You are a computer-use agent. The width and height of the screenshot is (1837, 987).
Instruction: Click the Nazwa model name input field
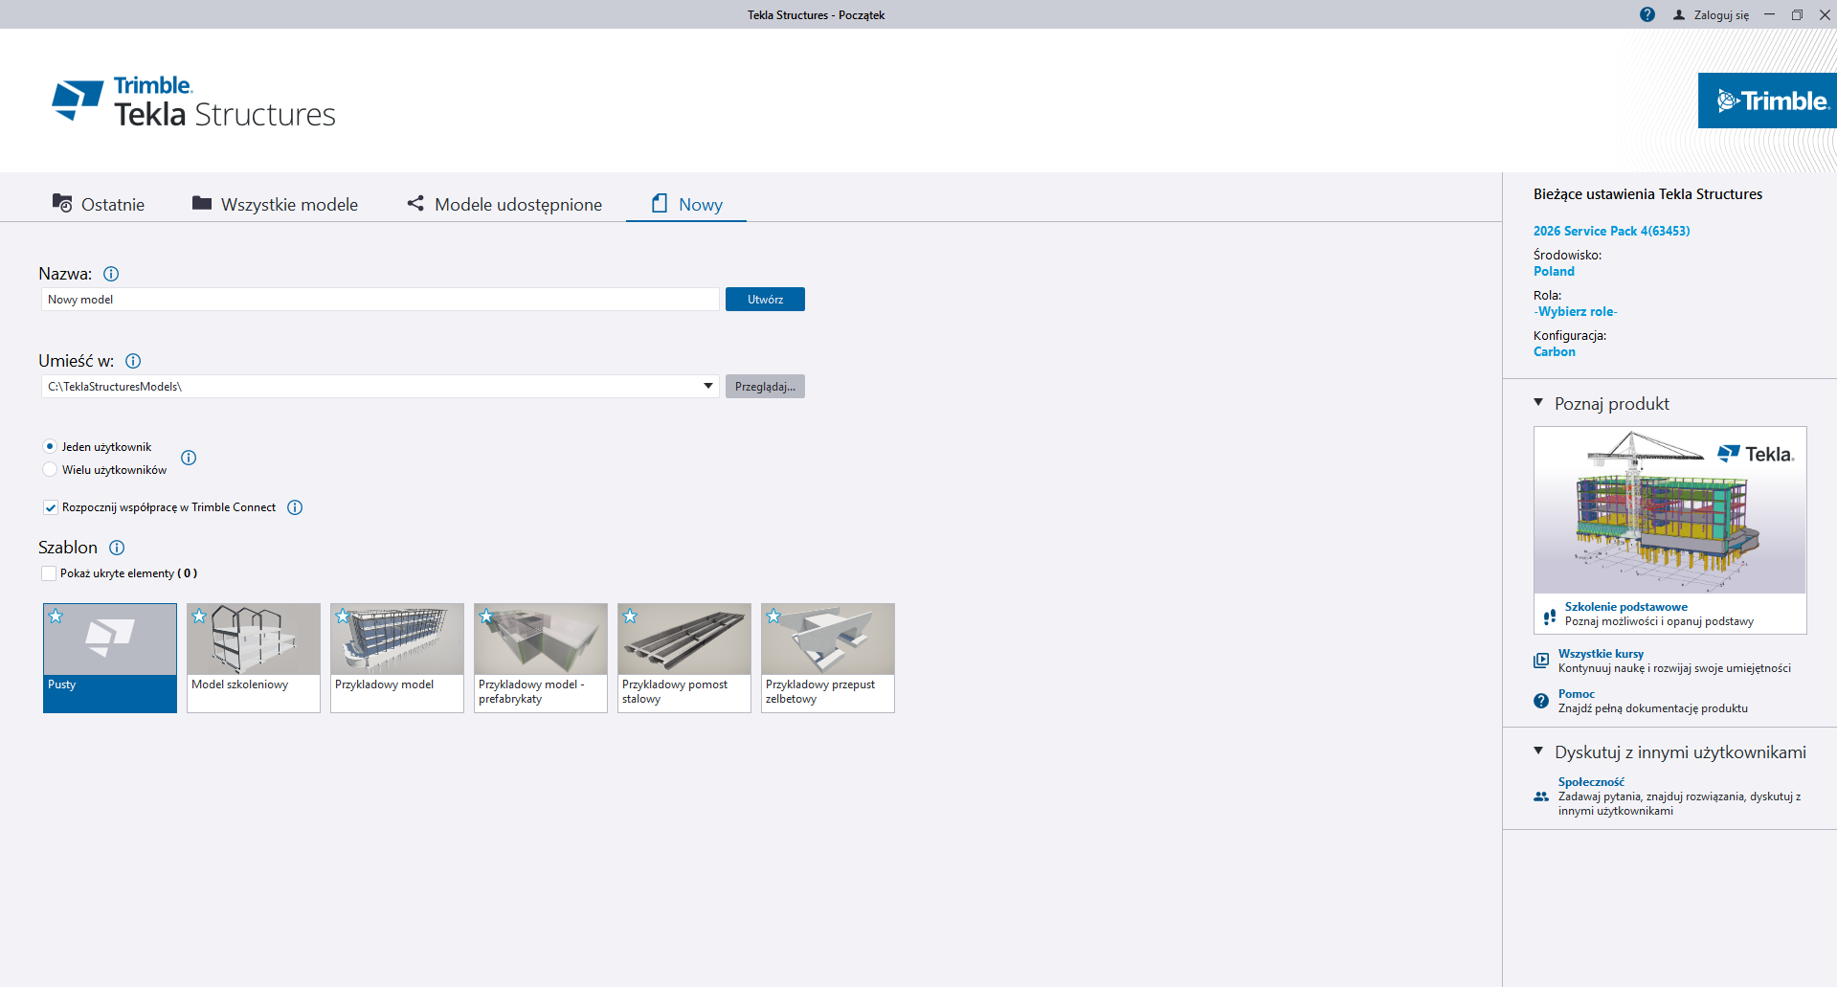point(380,300)
